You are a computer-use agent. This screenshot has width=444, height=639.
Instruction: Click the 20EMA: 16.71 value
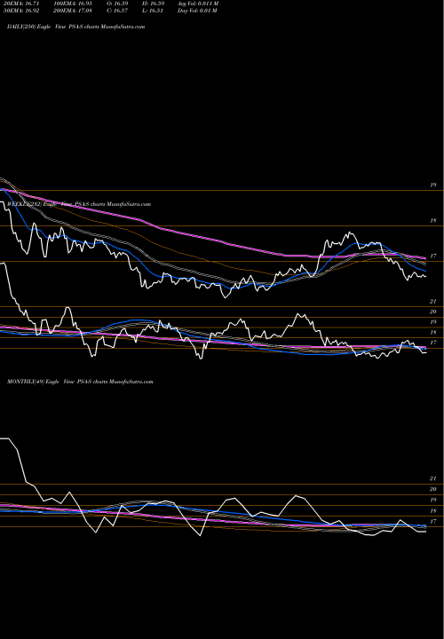pos(23,4)
